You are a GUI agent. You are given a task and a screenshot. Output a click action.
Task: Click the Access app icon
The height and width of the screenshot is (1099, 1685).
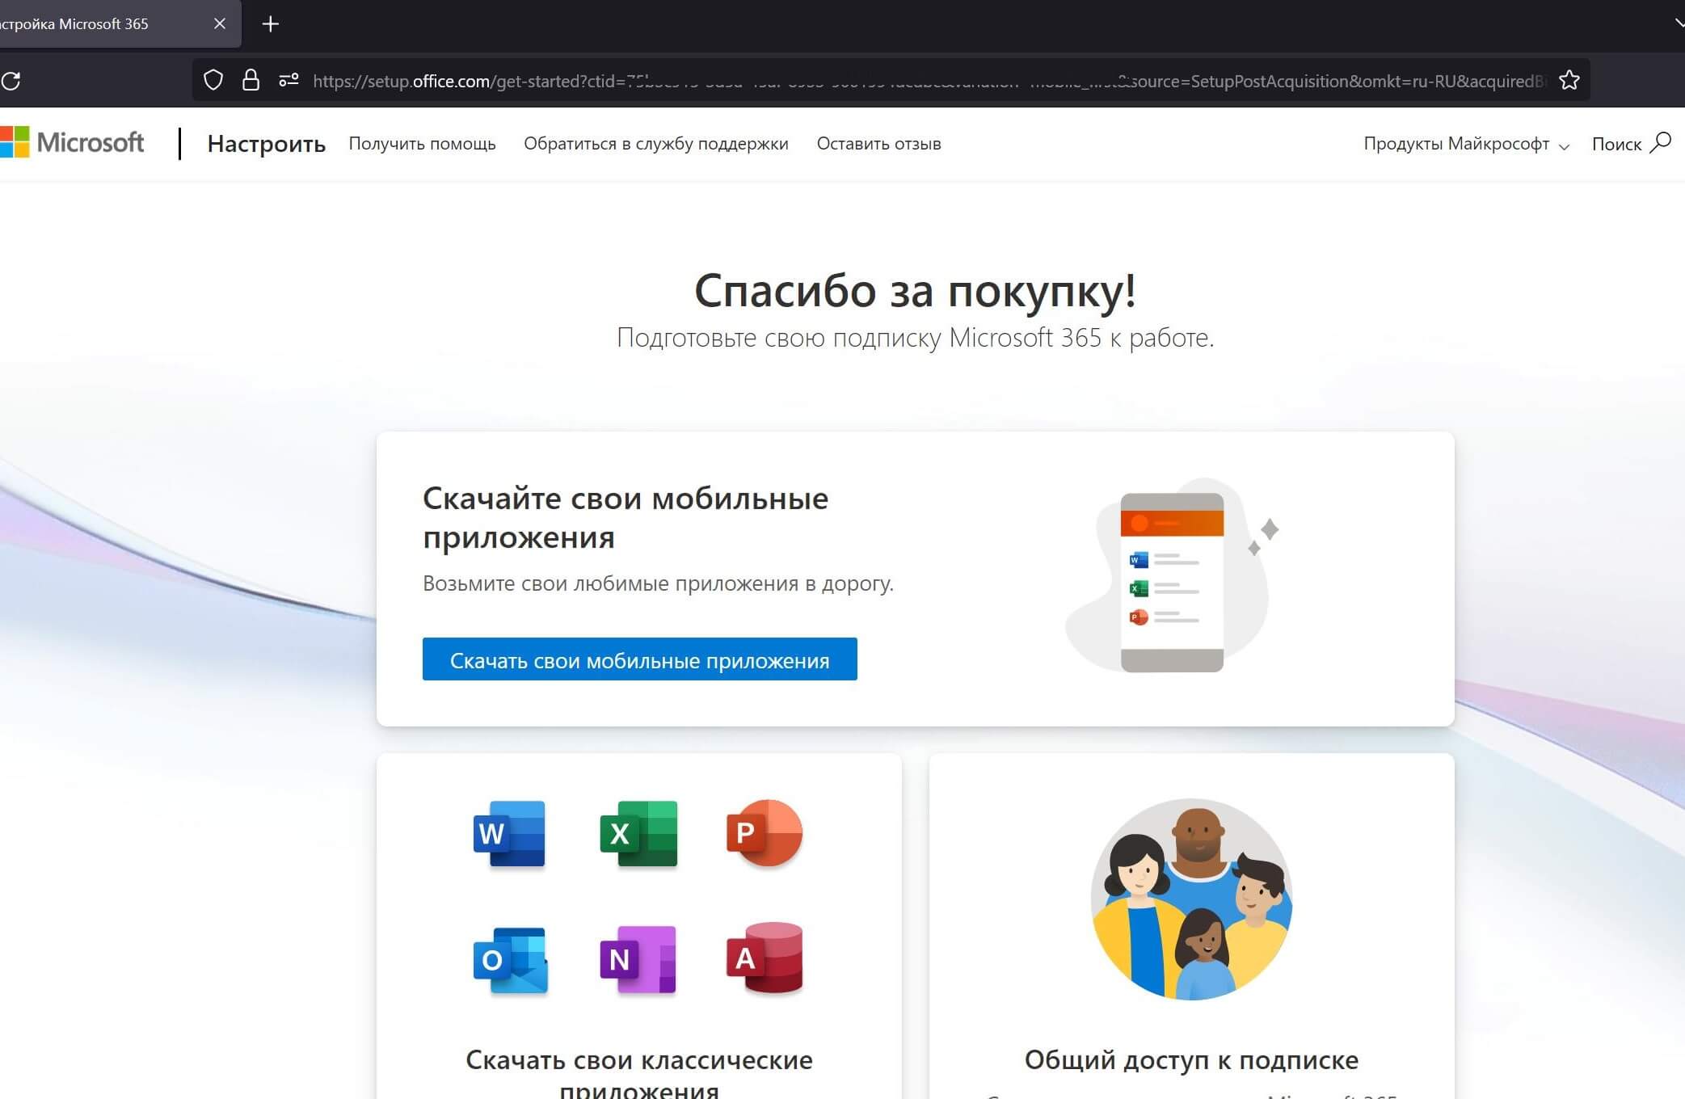click(x=765, y=958)
